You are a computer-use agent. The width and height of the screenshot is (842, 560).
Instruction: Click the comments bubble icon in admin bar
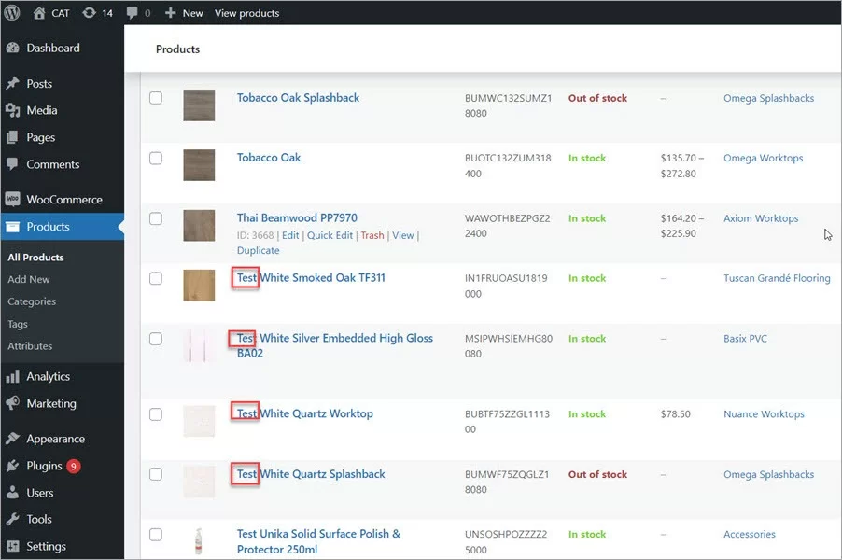tap(133, 12)
